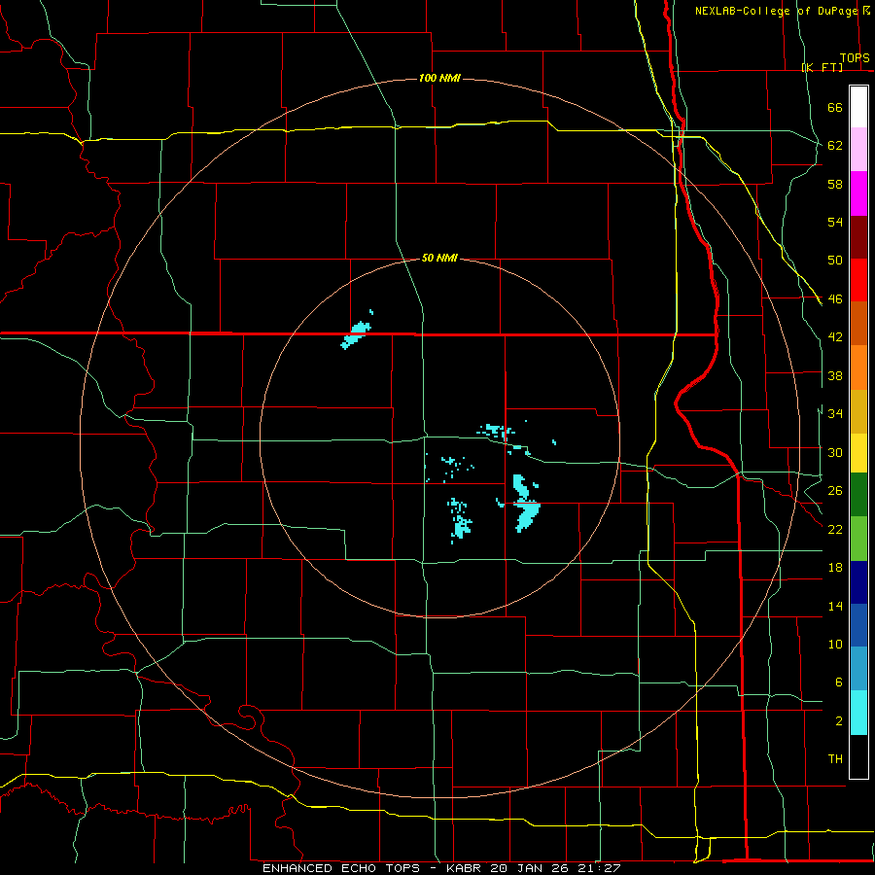Click the "10" legend value

[835, 645]
